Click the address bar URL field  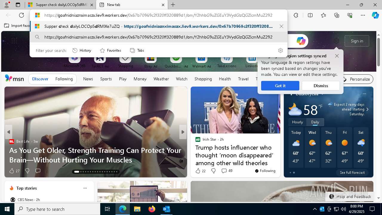pos(158,15)
